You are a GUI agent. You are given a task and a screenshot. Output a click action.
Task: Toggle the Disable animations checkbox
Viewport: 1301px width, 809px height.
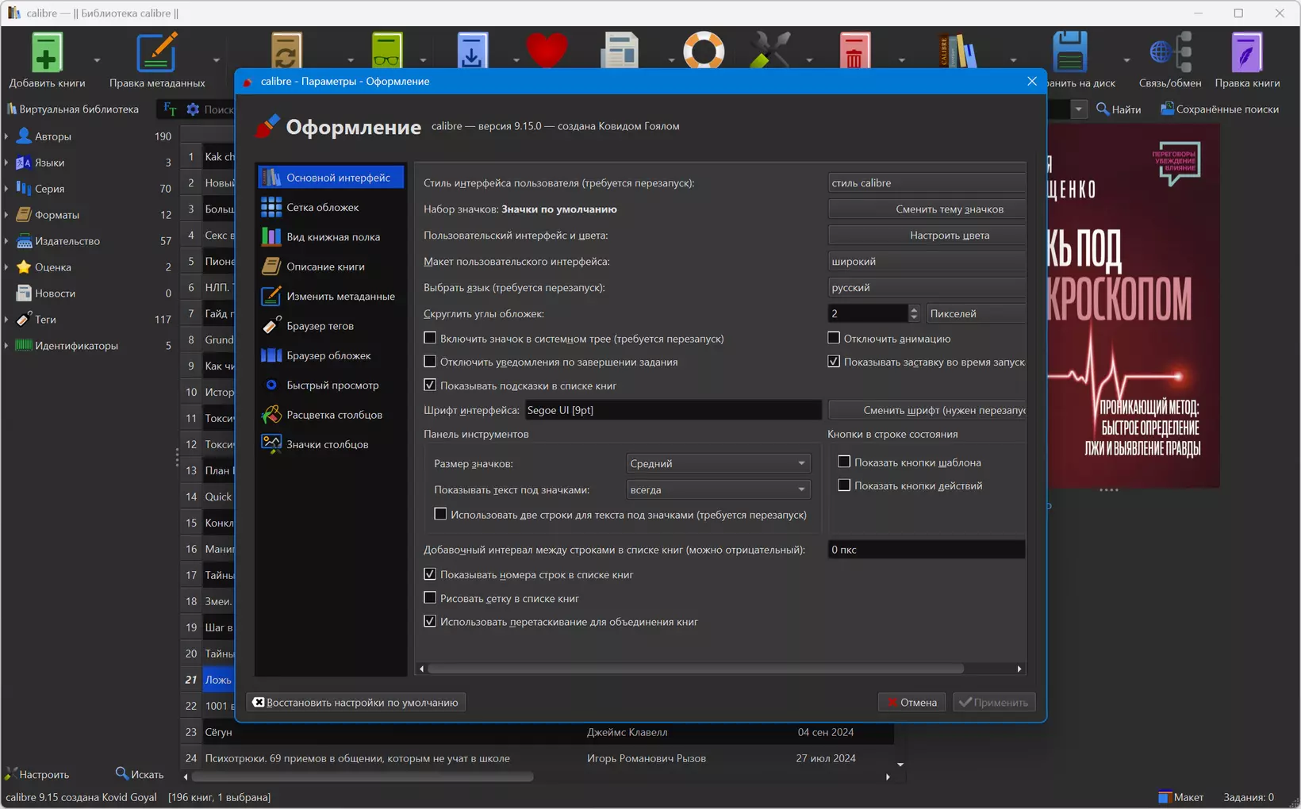(834, 338)
